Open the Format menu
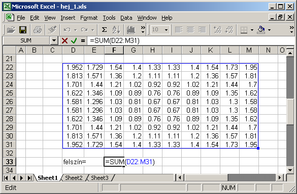 click(89, 18)
